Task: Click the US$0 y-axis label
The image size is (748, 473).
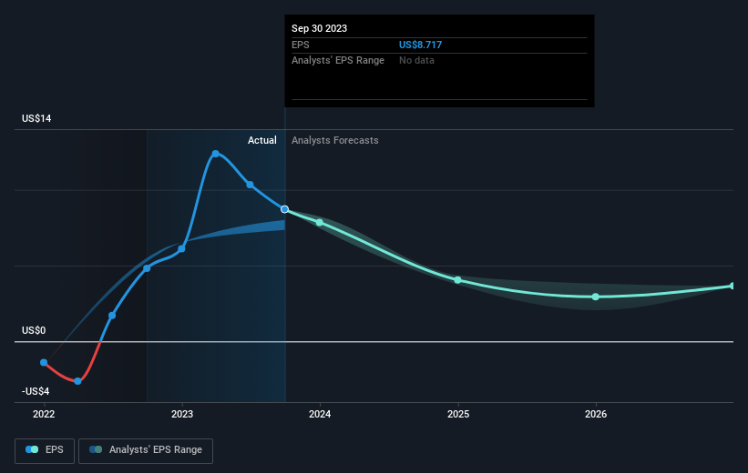Action: coord(34,330)
